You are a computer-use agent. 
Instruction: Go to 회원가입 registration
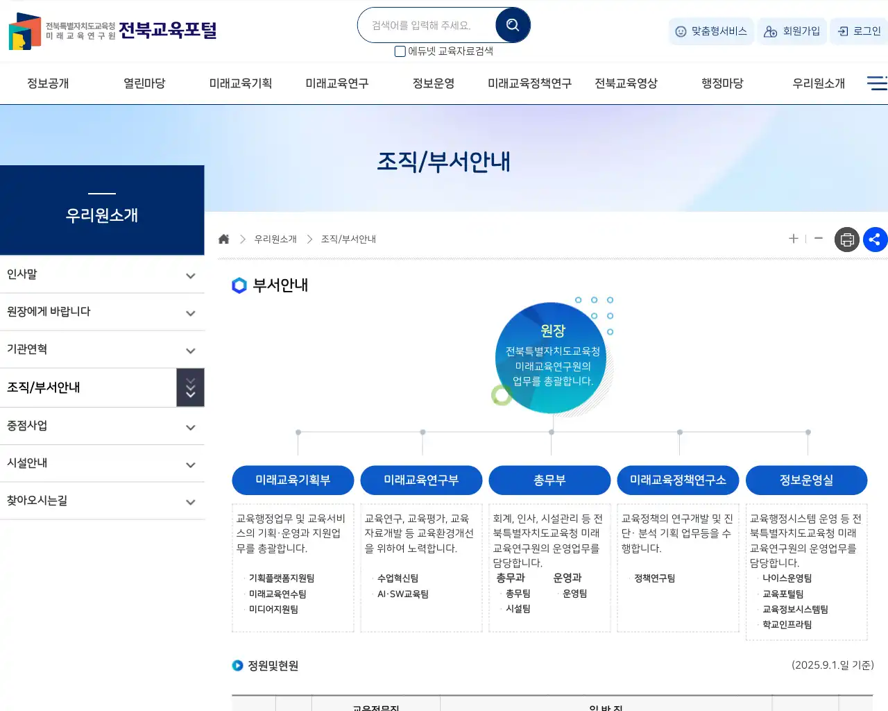(x=792, y=31)
